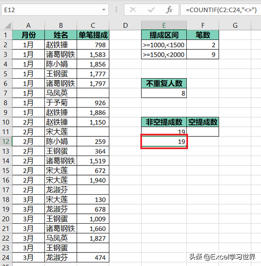Select cell with value 364
This screenshot has height=266, width=261.
click(x=93, y=151)
